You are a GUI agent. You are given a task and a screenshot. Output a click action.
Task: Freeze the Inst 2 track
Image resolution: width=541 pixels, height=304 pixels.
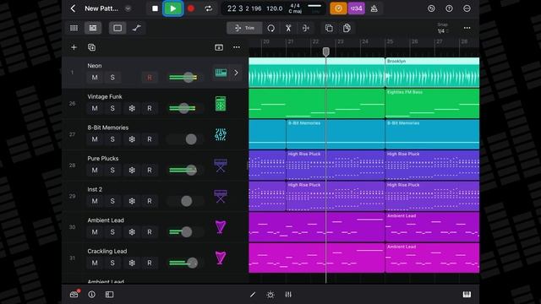coord(132,201)
